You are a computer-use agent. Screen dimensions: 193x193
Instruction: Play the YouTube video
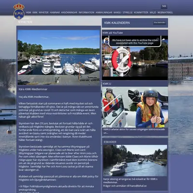click(135, 58)
